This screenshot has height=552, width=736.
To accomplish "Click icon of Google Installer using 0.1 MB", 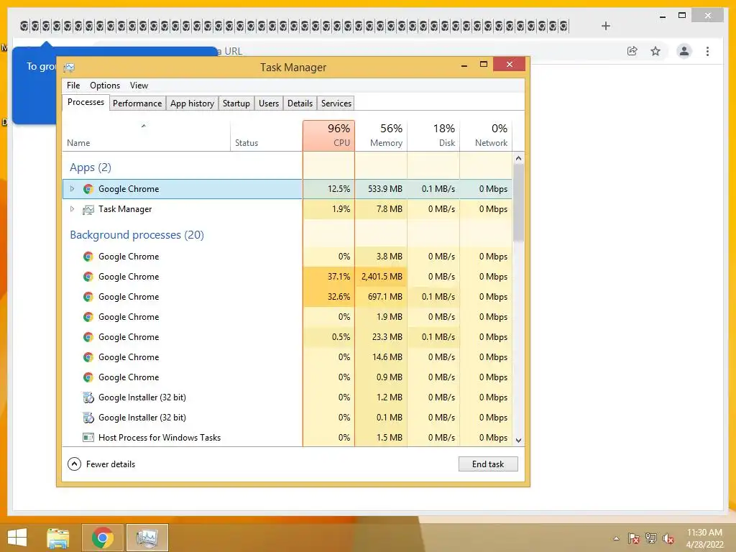I will 88,418.
